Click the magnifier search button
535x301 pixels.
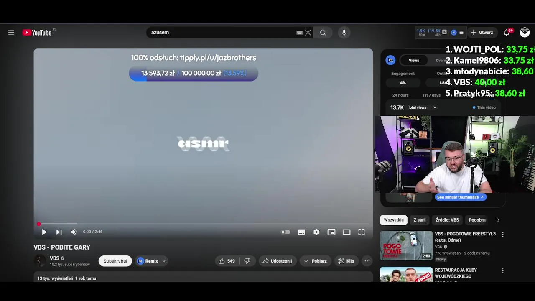point(323,33)
